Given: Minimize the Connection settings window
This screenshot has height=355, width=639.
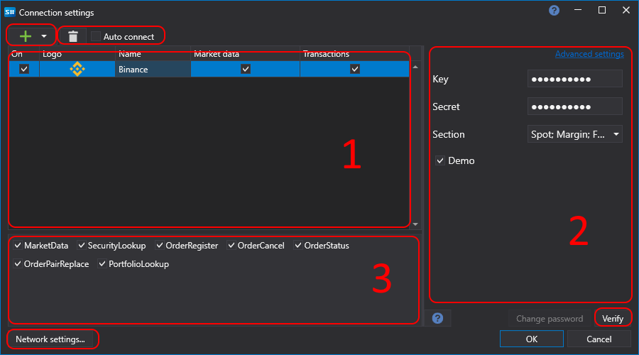Looking at the screenshot, I should [x=578, y=10].
